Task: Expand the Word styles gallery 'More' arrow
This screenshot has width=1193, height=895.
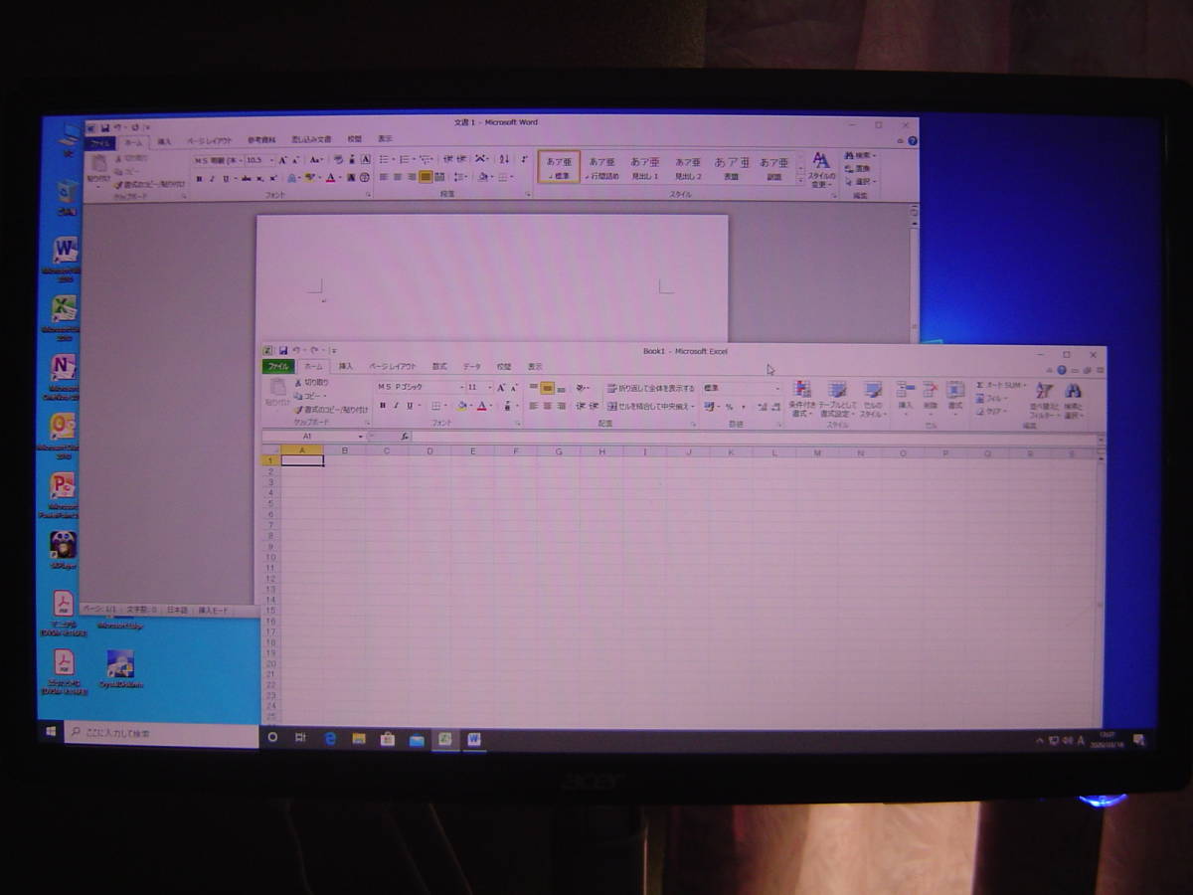Action: pyautogui.click(x=800, y=183)
